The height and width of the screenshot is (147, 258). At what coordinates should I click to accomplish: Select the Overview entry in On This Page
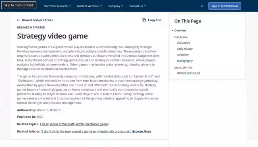coord(180,31)
